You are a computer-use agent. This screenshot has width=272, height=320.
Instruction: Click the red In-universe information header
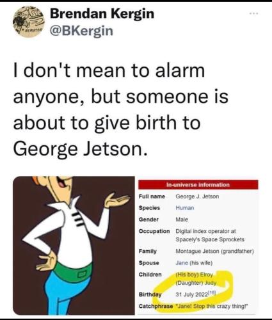click(x=198, y=185)
